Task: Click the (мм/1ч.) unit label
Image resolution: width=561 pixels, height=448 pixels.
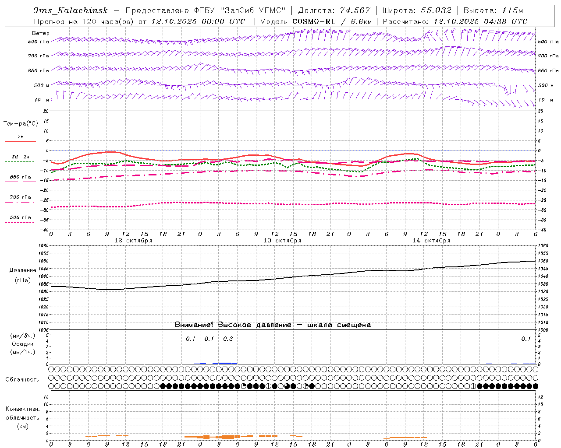Action: coord(23,352)
